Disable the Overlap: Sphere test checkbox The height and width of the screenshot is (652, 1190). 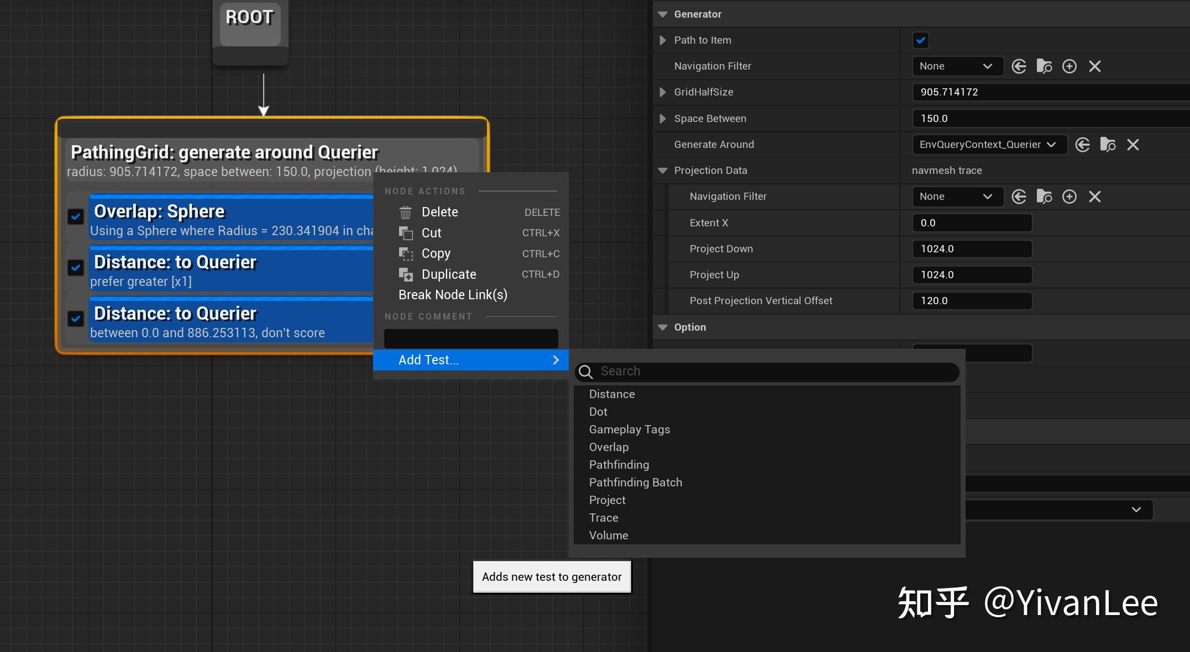pos(76,216)
